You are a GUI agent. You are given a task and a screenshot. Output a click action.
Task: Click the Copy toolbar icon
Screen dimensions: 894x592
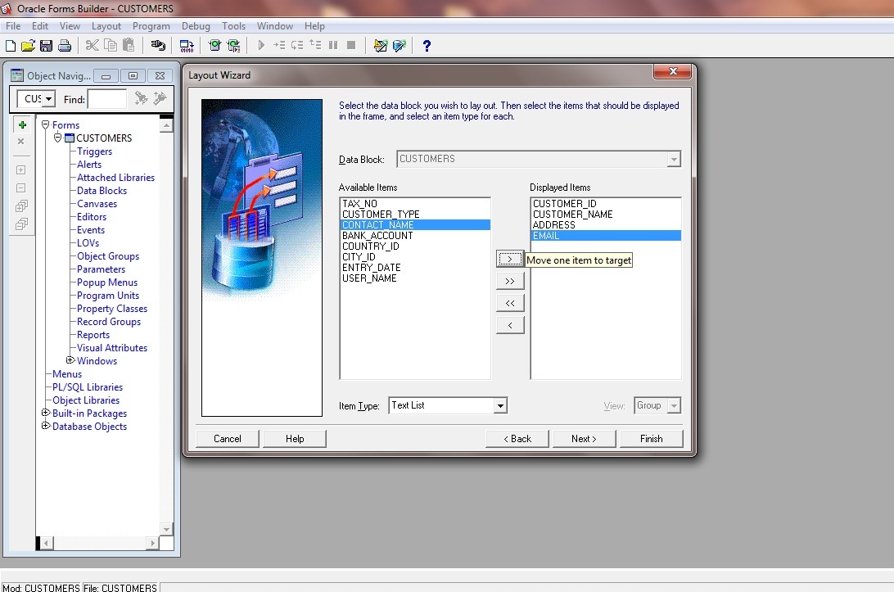(110, 46)
